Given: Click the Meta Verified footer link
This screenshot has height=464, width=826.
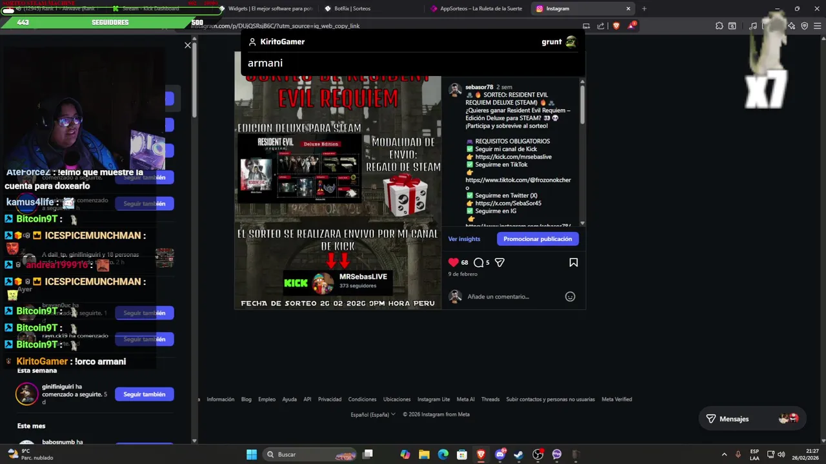Looking at the screenshot, I should [617, 399].
